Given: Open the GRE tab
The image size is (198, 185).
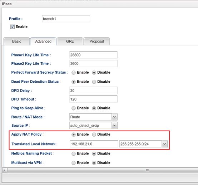Looking at the screenshot, I should [x=70, y=42].
